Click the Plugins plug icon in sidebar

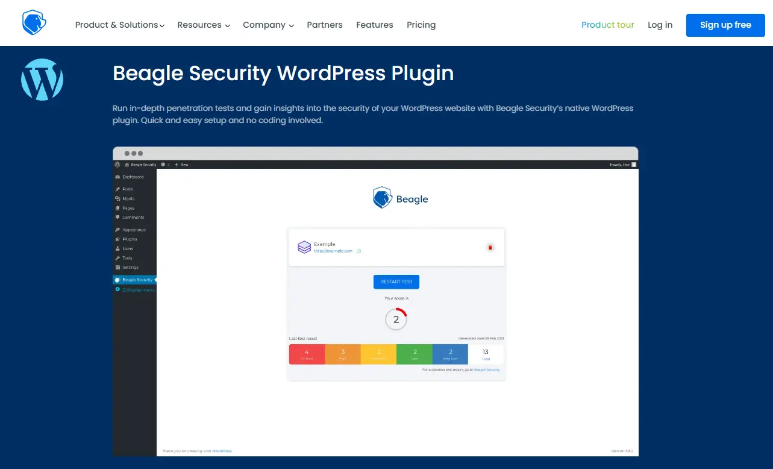pos(117,239)
